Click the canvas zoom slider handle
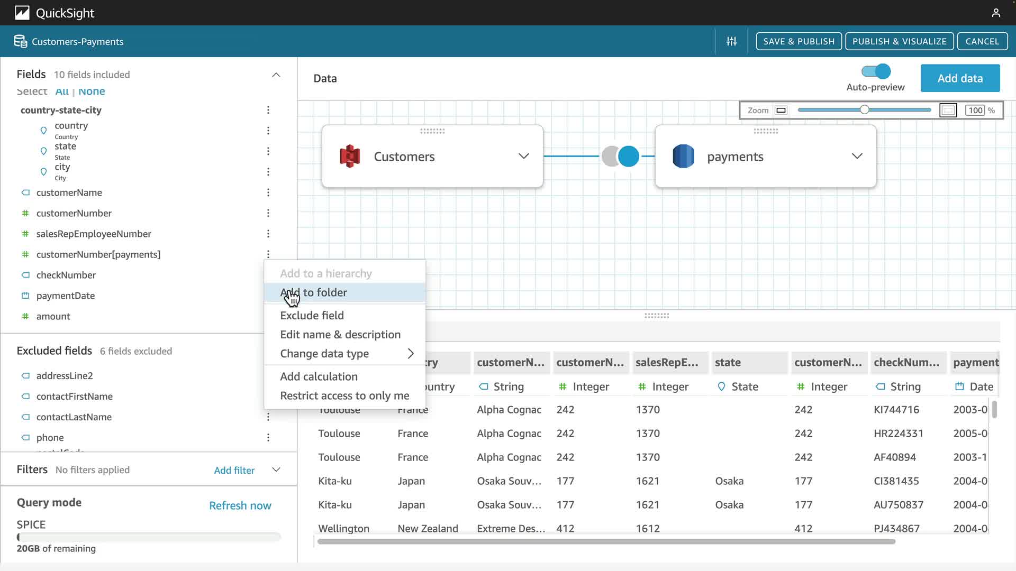The image size is (1016, 571). [x=864, y=110]
